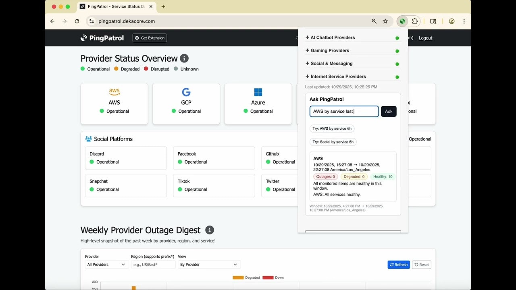Click the Azure Windows logo
The width and height of the screenshot is (516, 290).
pos(258,92)
